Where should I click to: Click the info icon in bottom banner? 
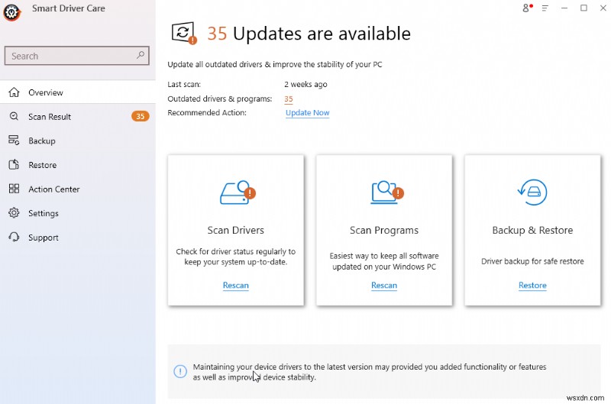point(180,371)
